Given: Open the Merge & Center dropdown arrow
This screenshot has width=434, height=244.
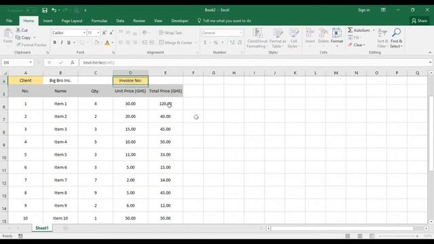Looking at the screenshot, I should (196, 43).
